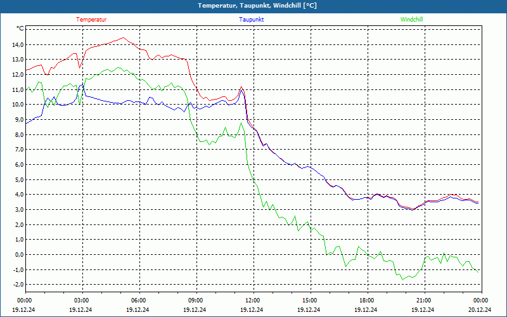Click the '0,0' y-axis value
This screenshot has width=507, height=317.
click(19, 255)
